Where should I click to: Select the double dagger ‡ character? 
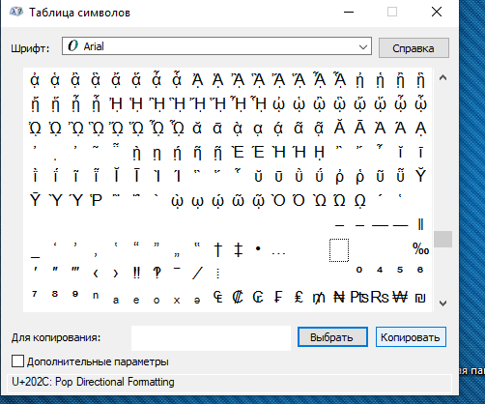tap(239, 249)
